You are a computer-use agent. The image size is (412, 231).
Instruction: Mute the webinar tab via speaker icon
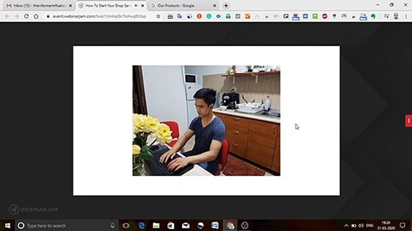136,6
